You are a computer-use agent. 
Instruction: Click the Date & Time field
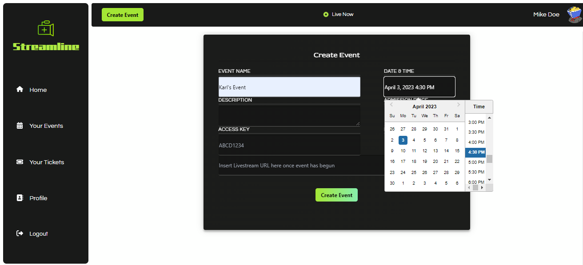419,87
